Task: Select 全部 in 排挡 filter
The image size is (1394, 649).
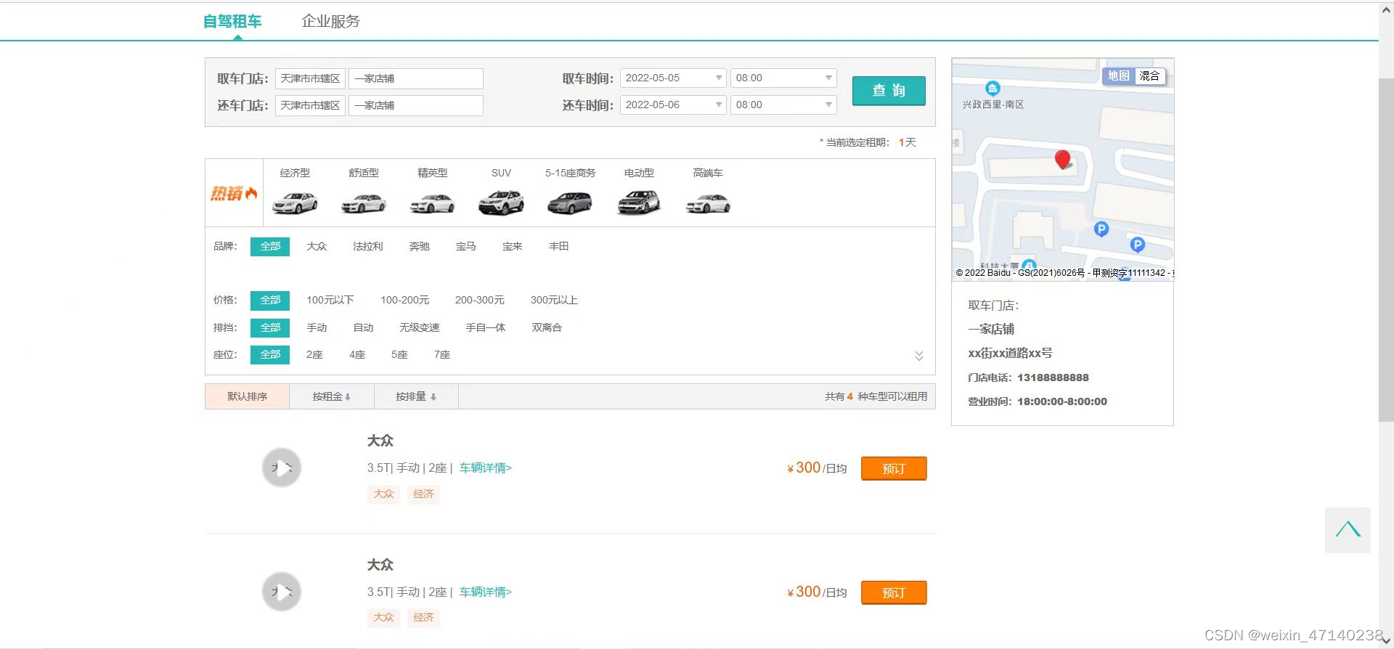Action: [270, 328]
